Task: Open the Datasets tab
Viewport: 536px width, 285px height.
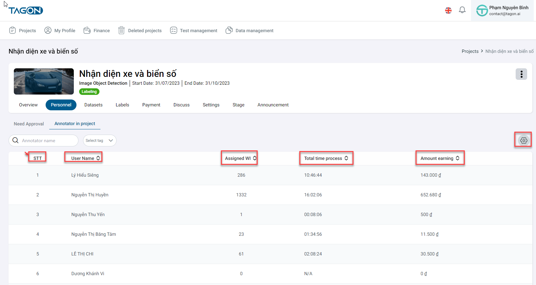Action: click(93, 105)
